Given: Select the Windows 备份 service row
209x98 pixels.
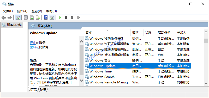Looking at the screenshot, I should click(x=138, y=60).
